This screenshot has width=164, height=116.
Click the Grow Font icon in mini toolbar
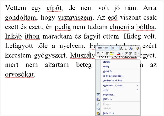pos(121,48)
